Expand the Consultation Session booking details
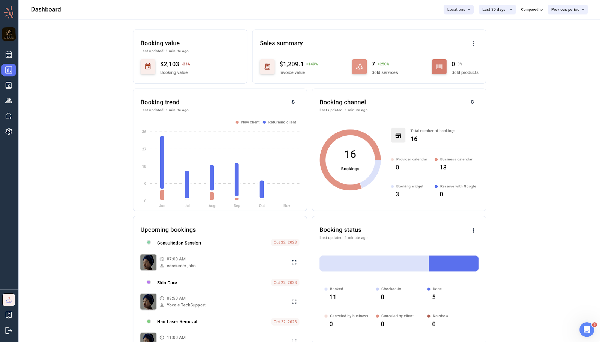This screenshot has height=342, width=600. click(294, 262)
